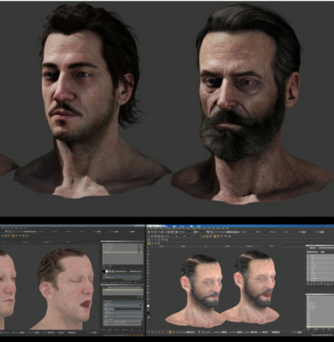Click the black foreground swatch in left window panel
334x342 pixels.
point(104,271)
